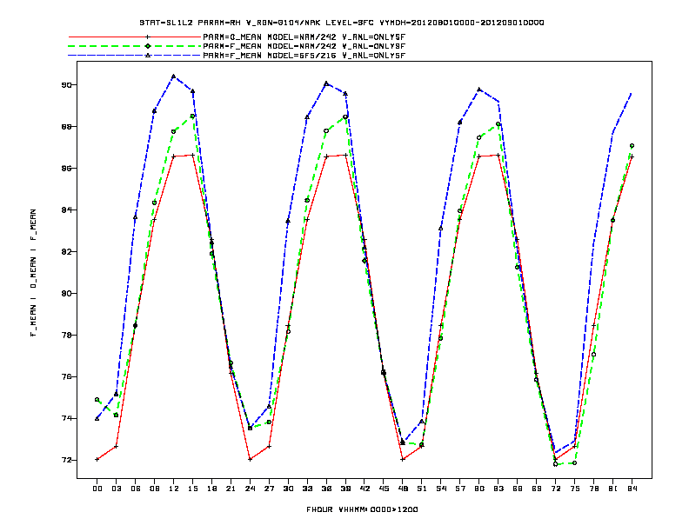Click the x-axis tick label 42
The image size is (689, 532).
pyautogui.click(x=365, y=489)
